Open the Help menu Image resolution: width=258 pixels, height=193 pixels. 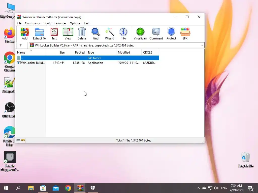tap(87, 23)
